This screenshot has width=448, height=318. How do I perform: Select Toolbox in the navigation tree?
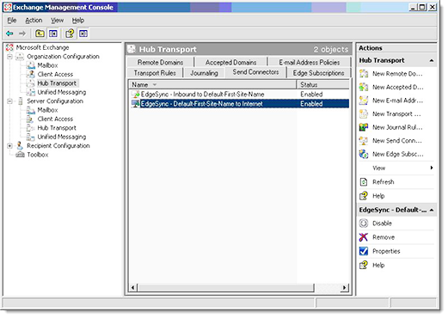[x=38, y=155]
